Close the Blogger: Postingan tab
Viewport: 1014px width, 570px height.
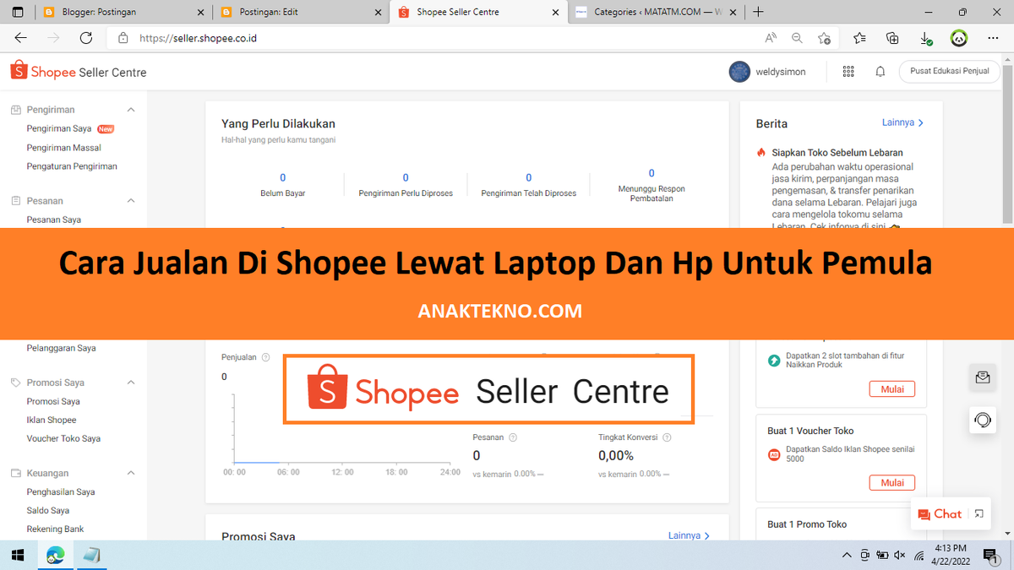coord(199,12)
